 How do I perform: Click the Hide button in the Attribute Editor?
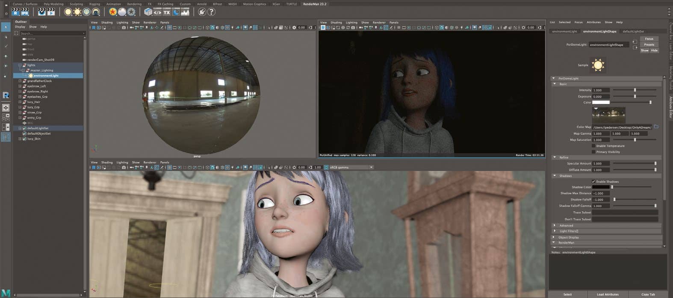point(654,50)
